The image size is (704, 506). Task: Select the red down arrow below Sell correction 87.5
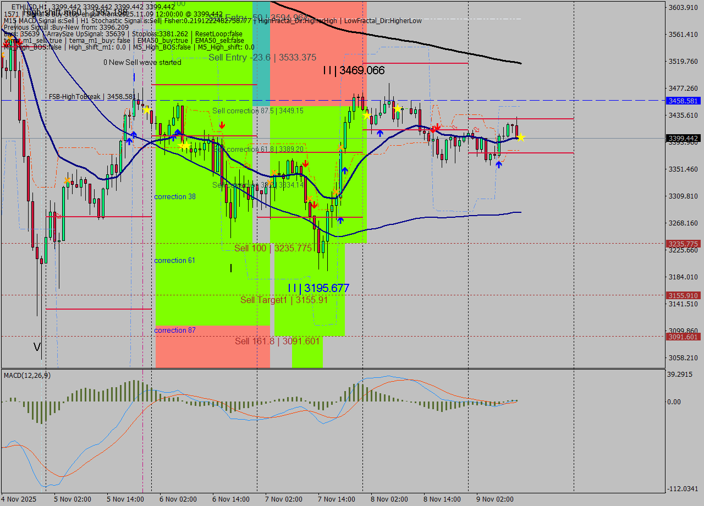tap(222, 125)
